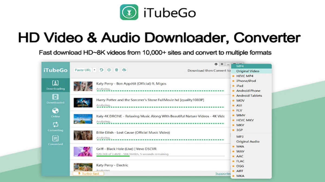The width and height of the screenshot is (325, 182).
Task: Click the Turbo-fast button
Action: 88,174
